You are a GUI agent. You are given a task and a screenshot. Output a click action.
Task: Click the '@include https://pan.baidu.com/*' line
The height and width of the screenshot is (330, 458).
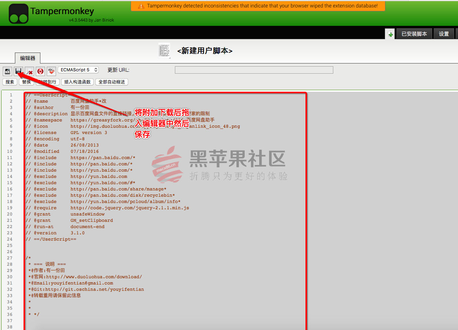pyautogui.click(x=80, y=158)
